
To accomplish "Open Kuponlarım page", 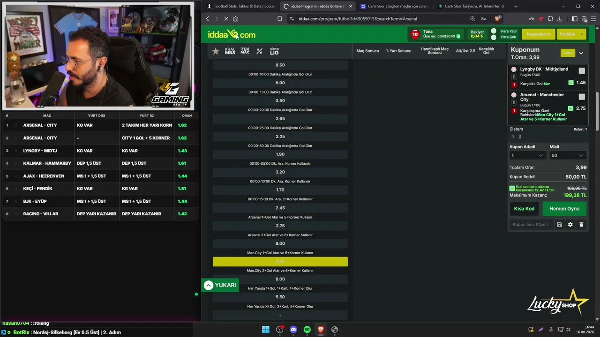I will click(x=539, y=34).
